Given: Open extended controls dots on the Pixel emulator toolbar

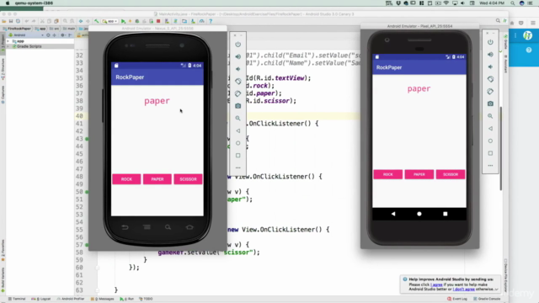Looking at the screenshot, I should [x=490, y=166].
